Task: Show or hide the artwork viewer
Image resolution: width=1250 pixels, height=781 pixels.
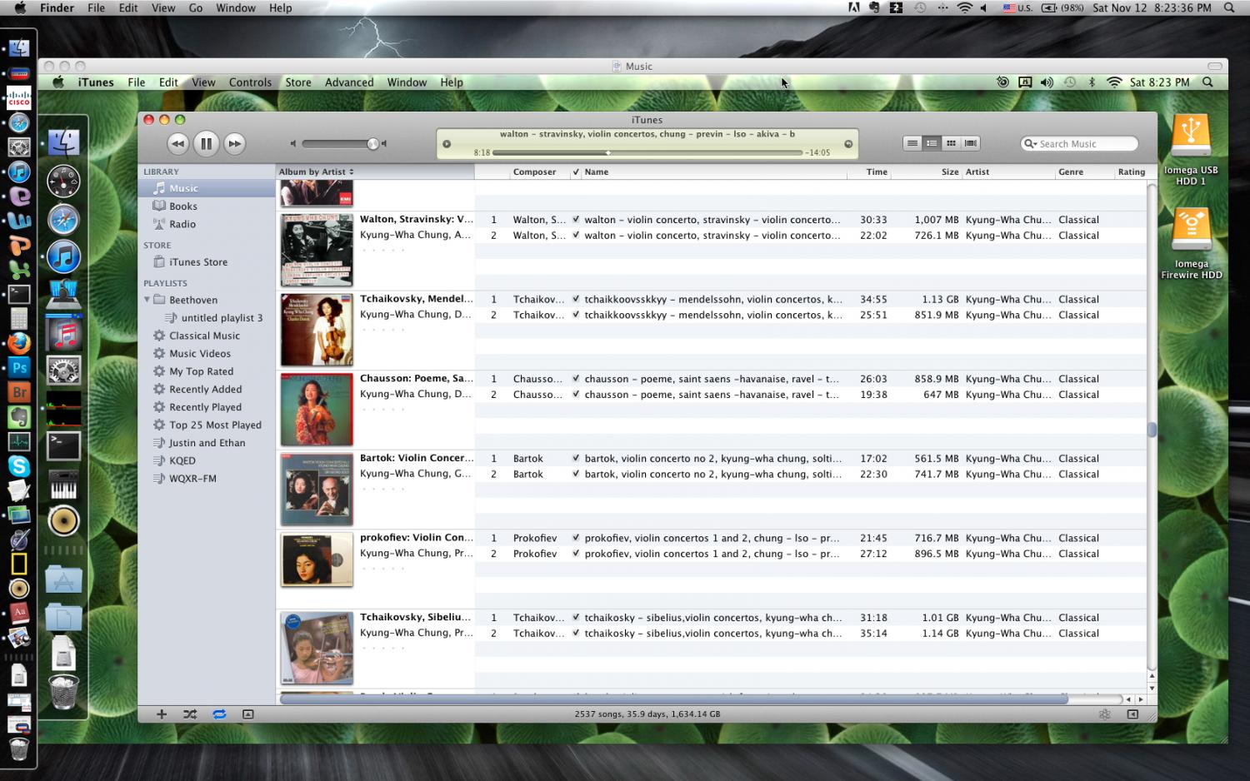Action: pos(247,714)
